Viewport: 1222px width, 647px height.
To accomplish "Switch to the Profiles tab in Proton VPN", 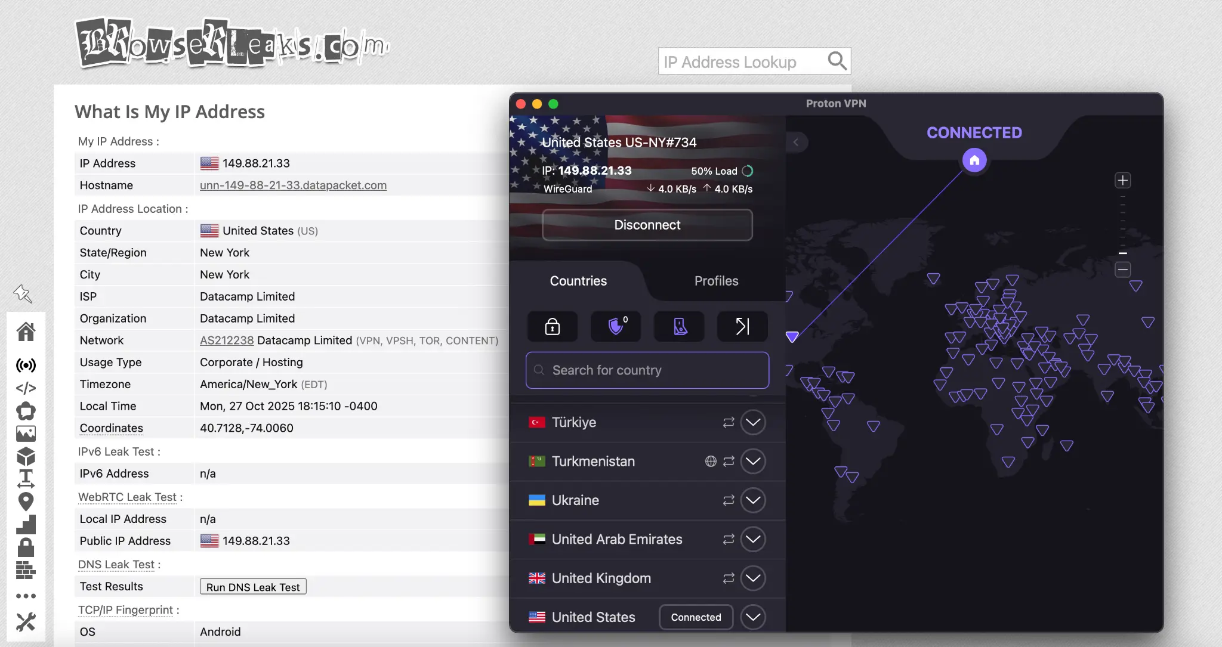I will click(715, 281).
